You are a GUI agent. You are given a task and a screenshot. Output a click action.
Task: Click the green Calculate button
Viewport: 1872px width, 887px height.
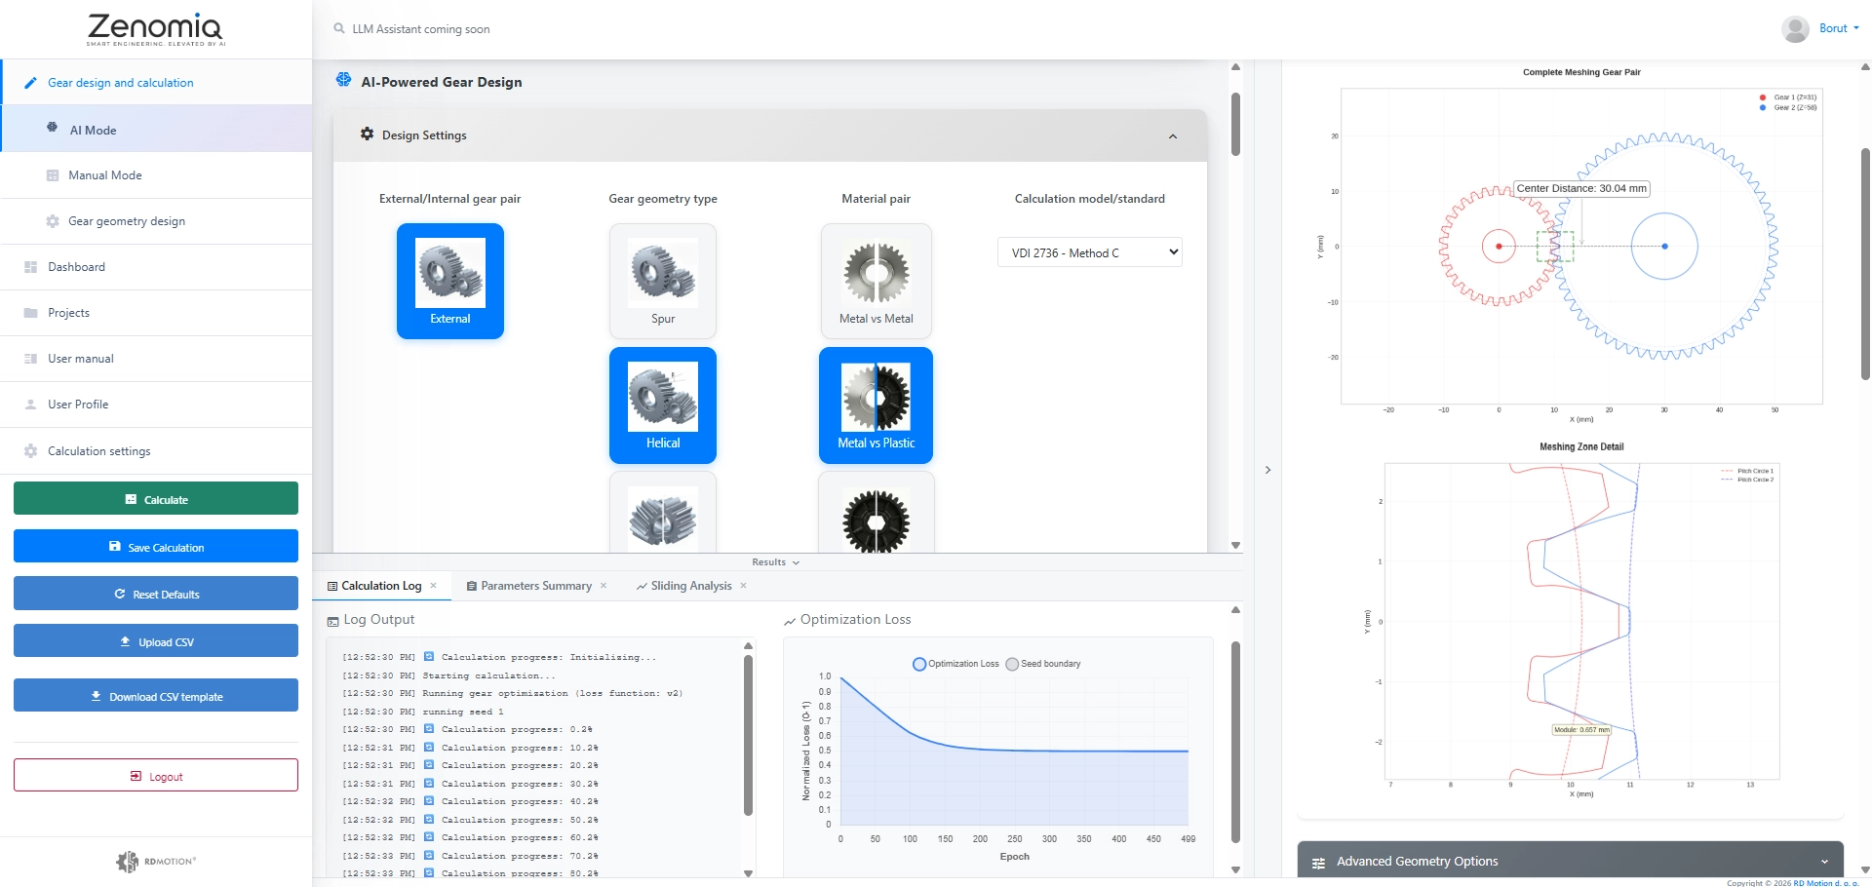[x=156, y=498]
